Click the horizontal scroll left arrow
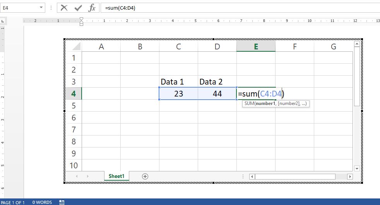Screen dimensions: 380x205 click(x=252, y=176)
